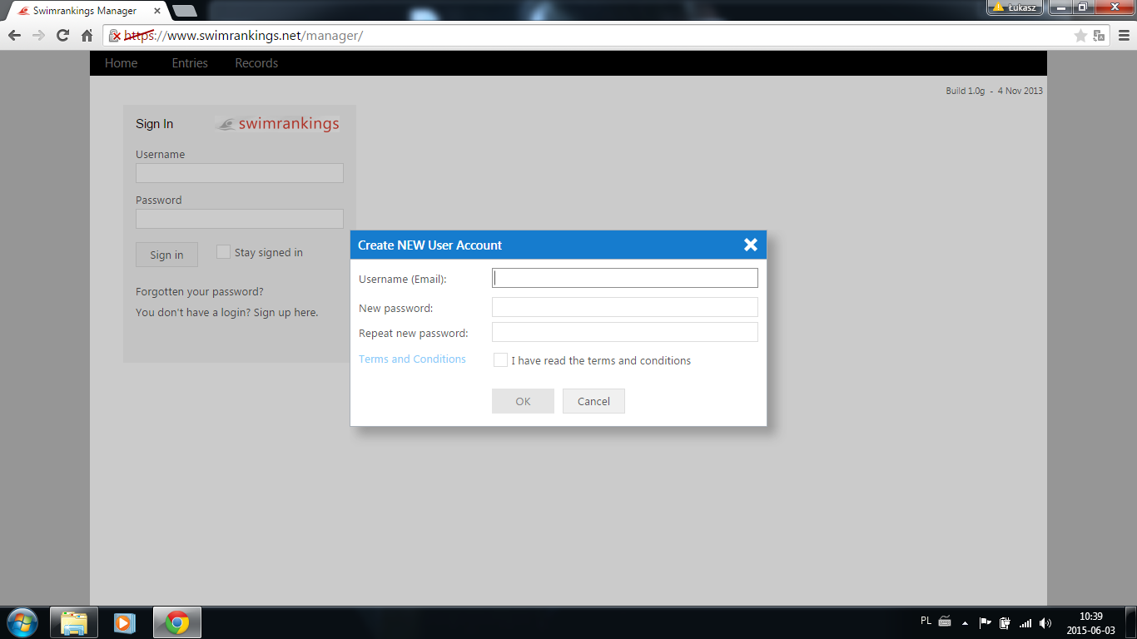This screenshot has width=1137, height=639.
Task: Click the insecure HTTPS lock warning icon
Action: [116, 36]
